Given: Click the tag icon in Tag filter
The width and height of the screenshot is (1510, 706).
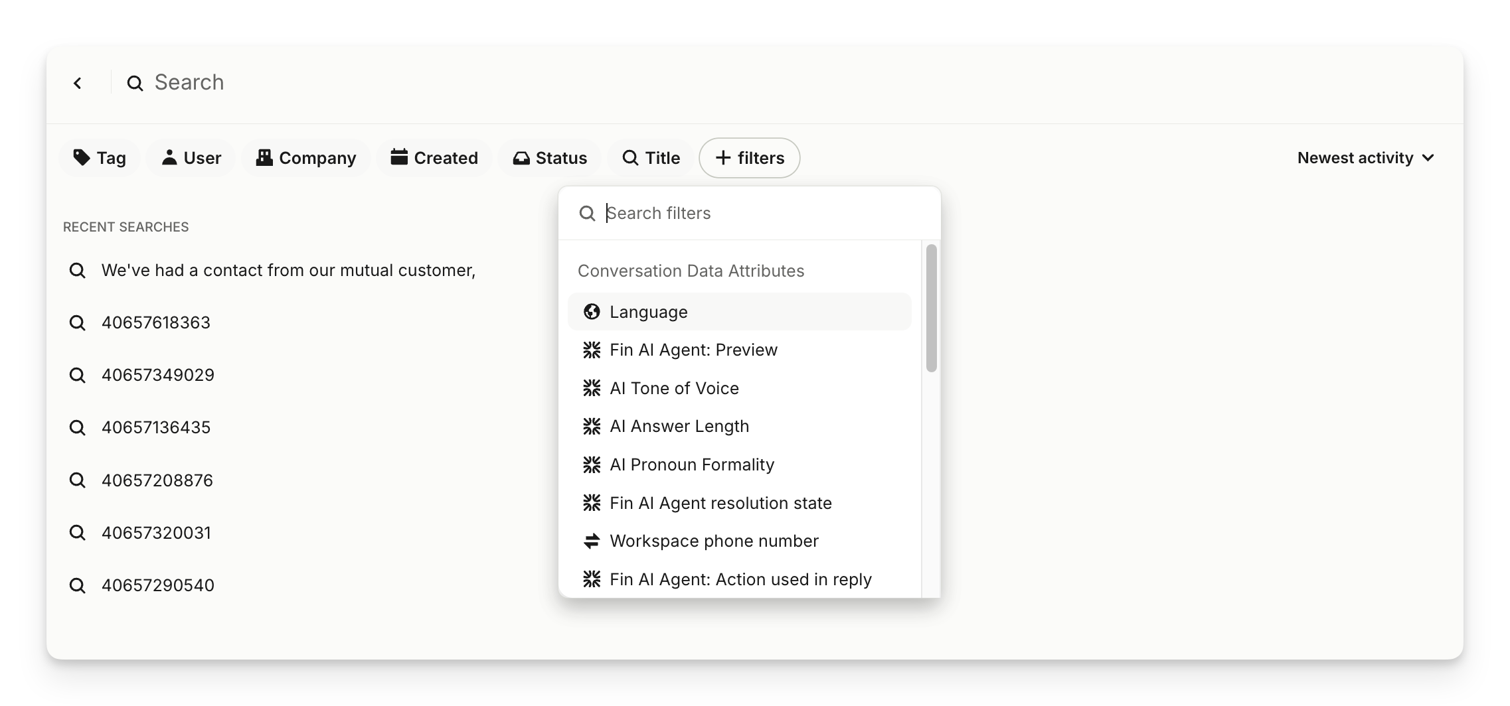Looking at the screenshot, I should (x=82, y=157).
